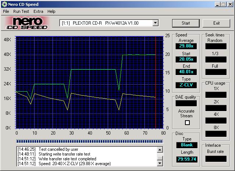Click the End speed value 40.01x
The image size is (235, 171).
click(186, 72)
